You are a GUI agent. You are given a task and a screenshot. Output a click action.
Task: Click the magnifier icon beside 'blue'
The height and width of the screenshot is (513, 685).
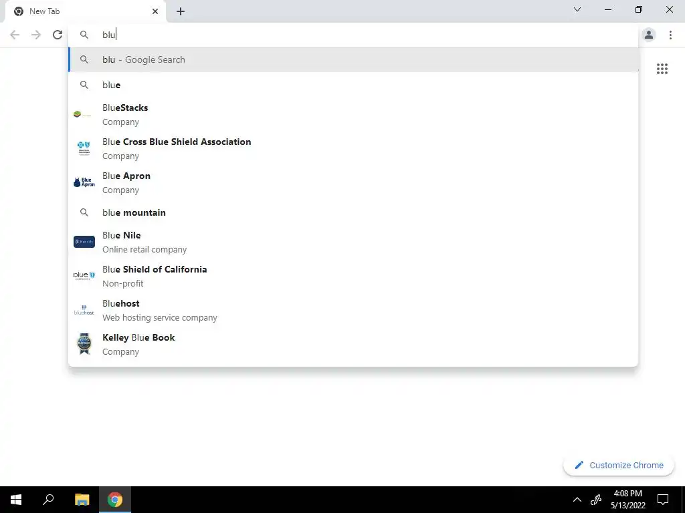(84, 85)
